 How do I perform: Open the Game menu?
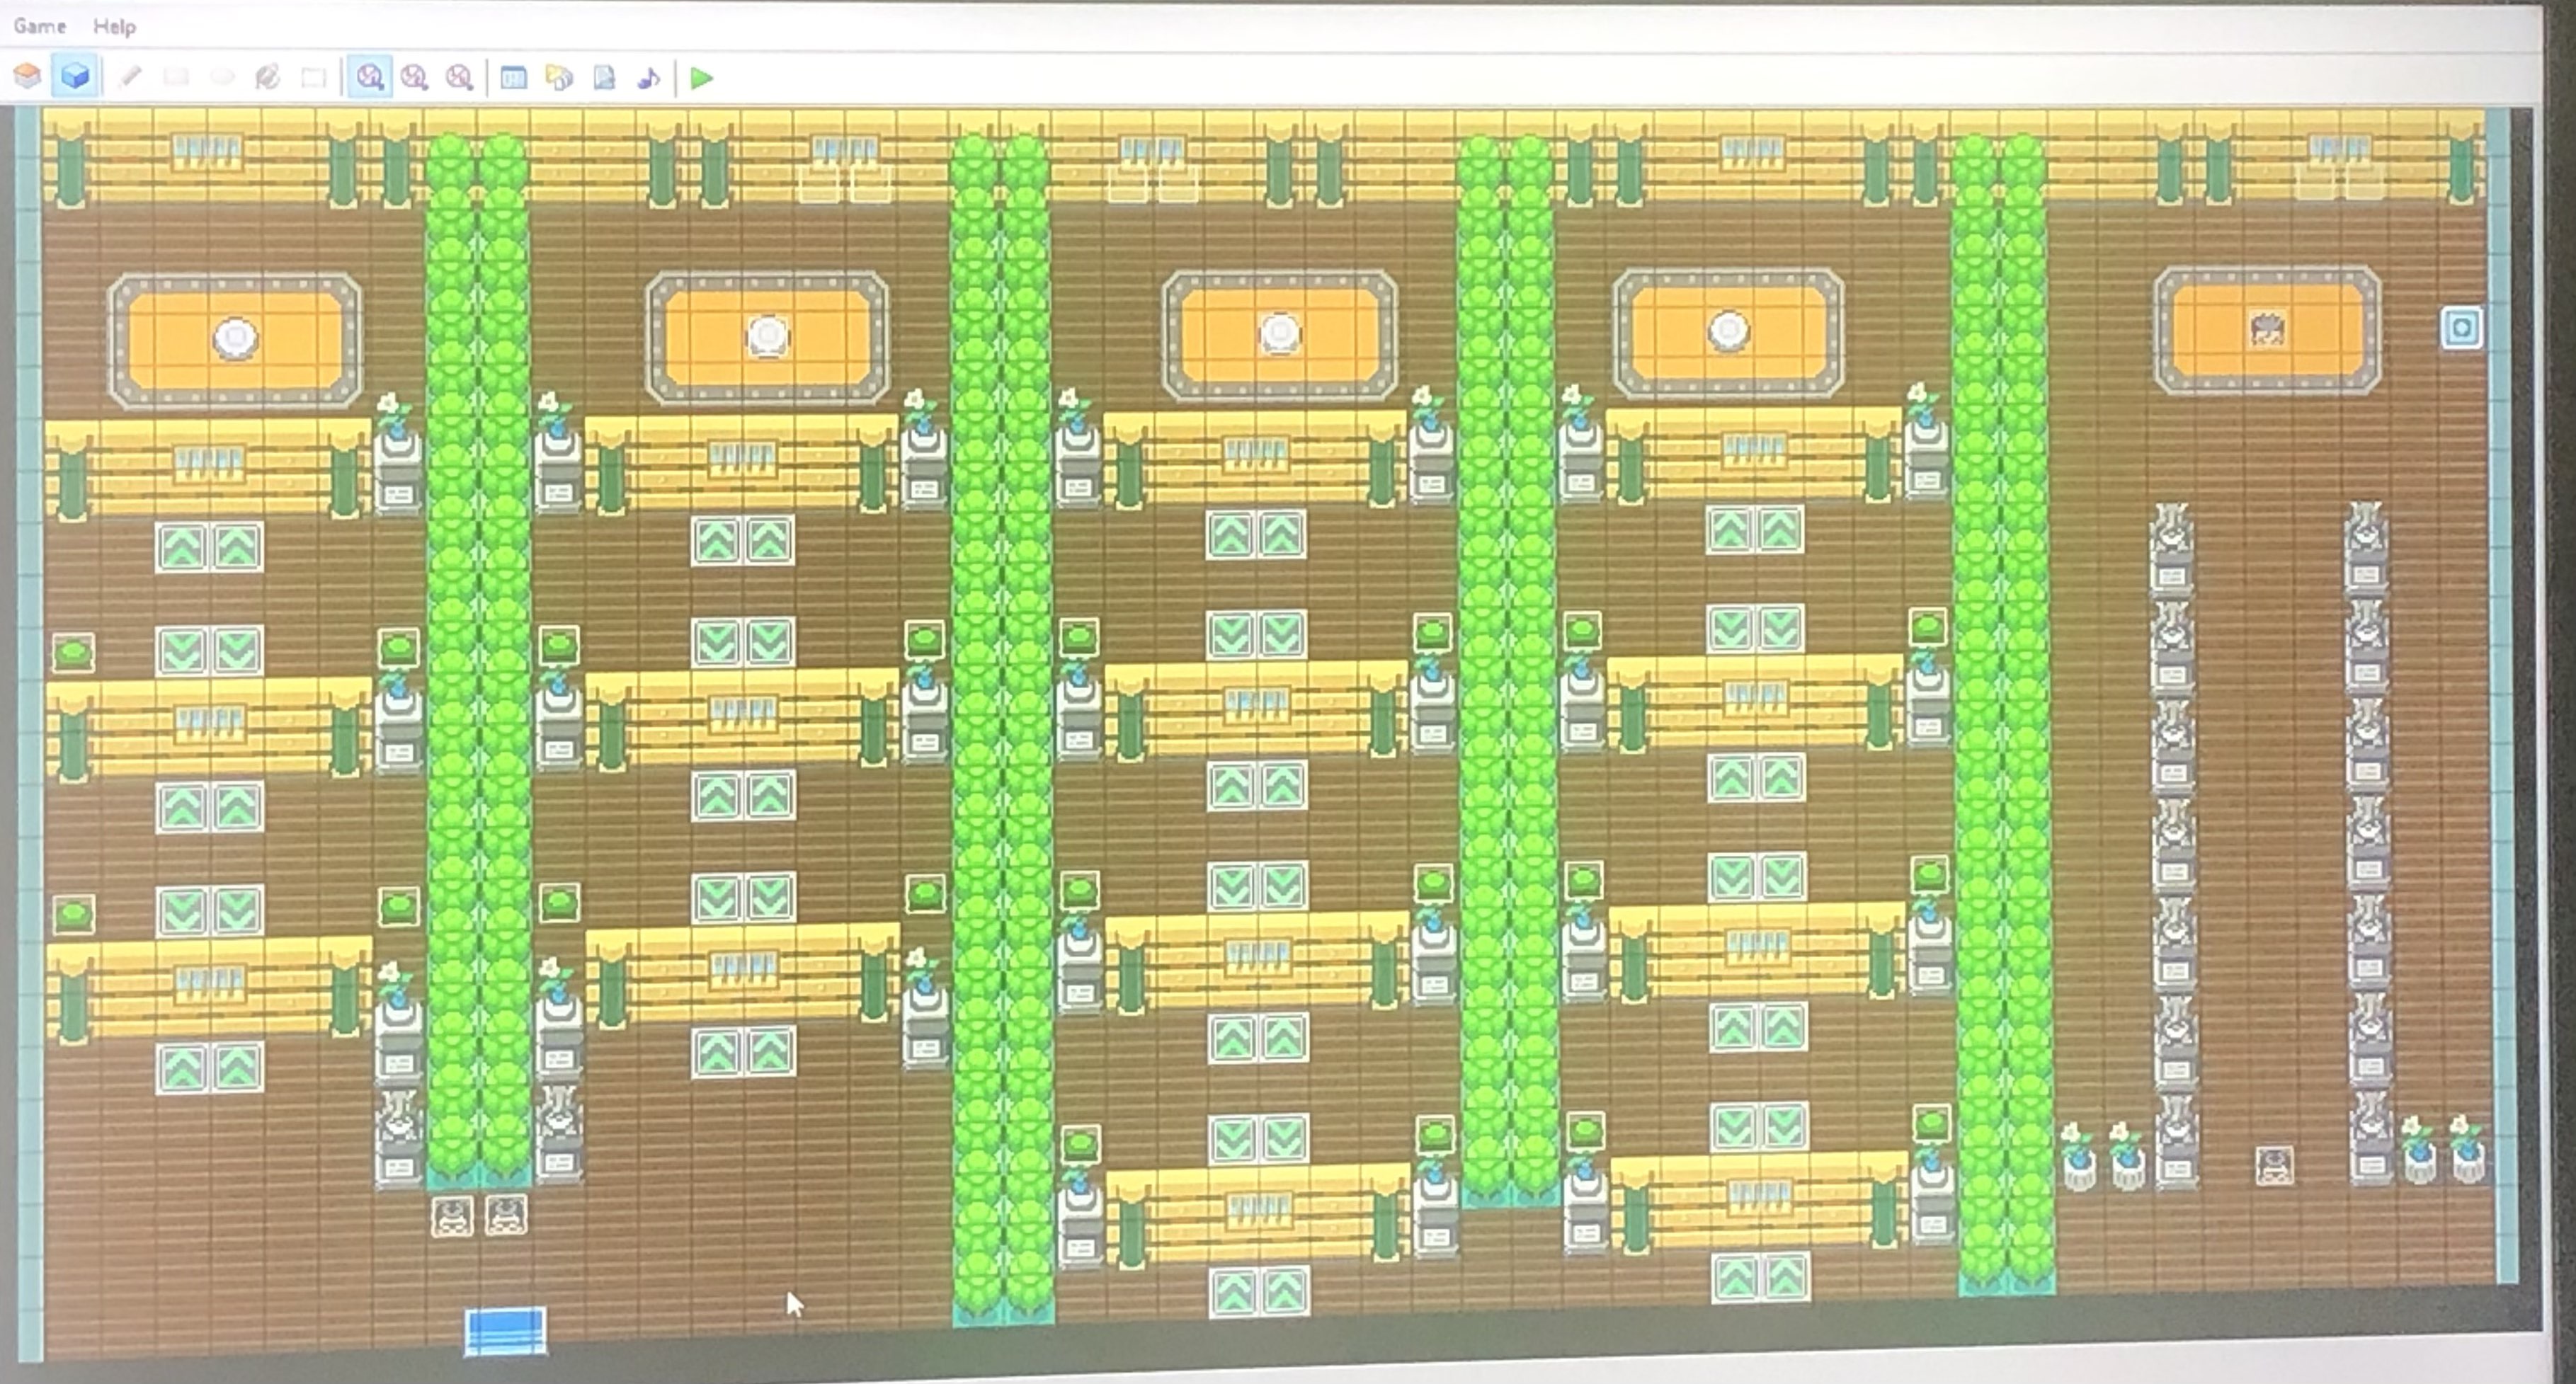[40, 26]
